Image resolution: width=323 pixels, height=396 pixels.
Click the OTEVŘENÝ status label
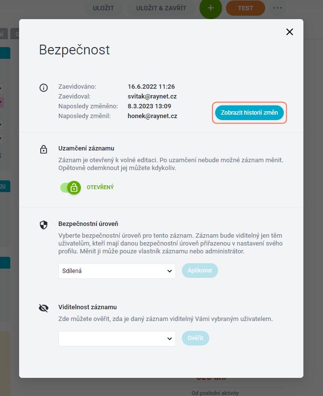[100, 187]
